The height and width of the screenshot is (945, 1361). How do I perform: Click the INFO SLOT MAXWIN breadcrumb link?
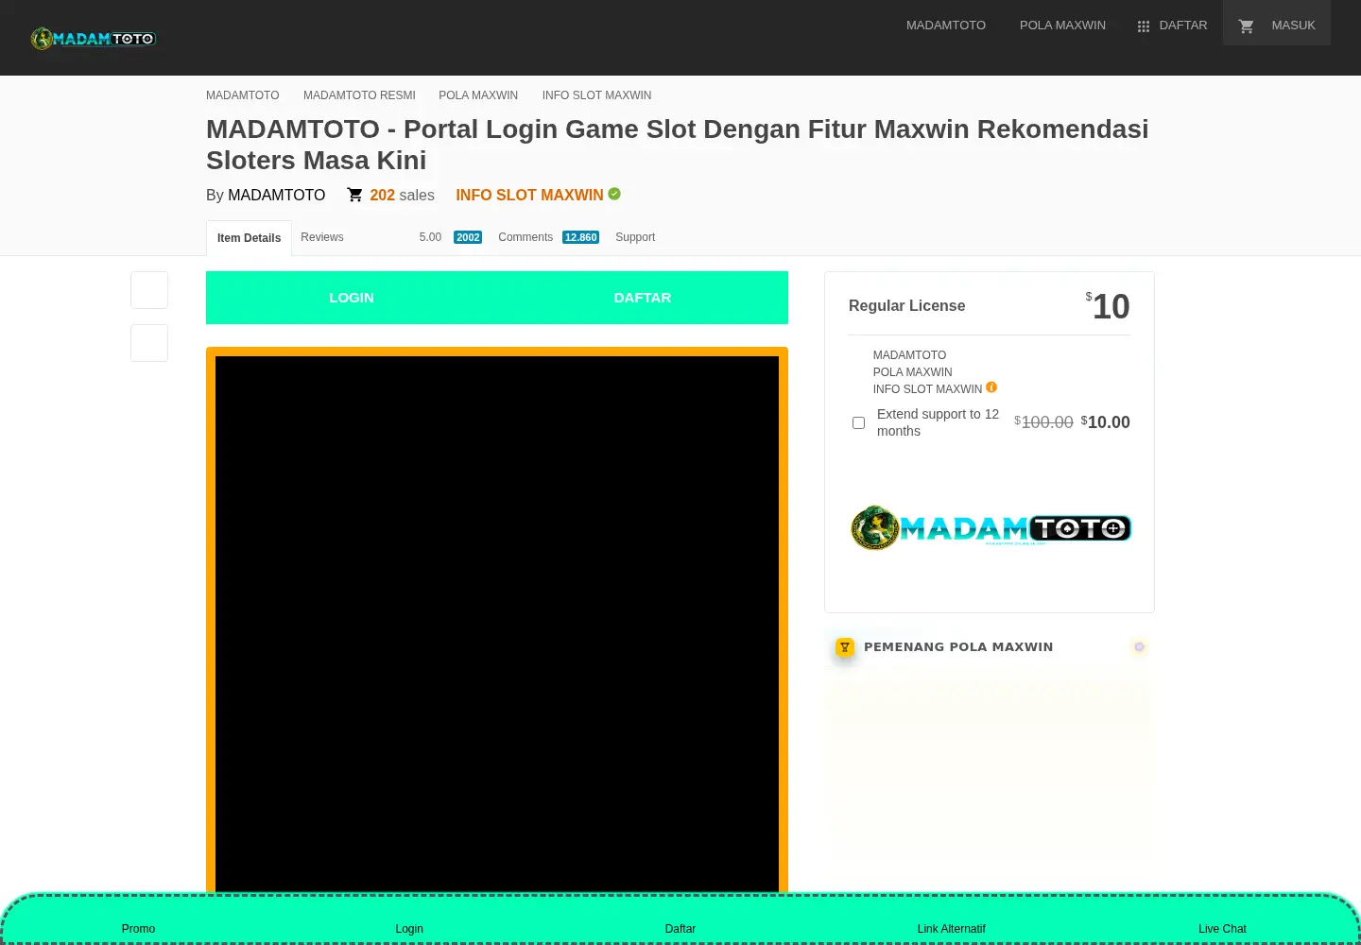[596, 95]
